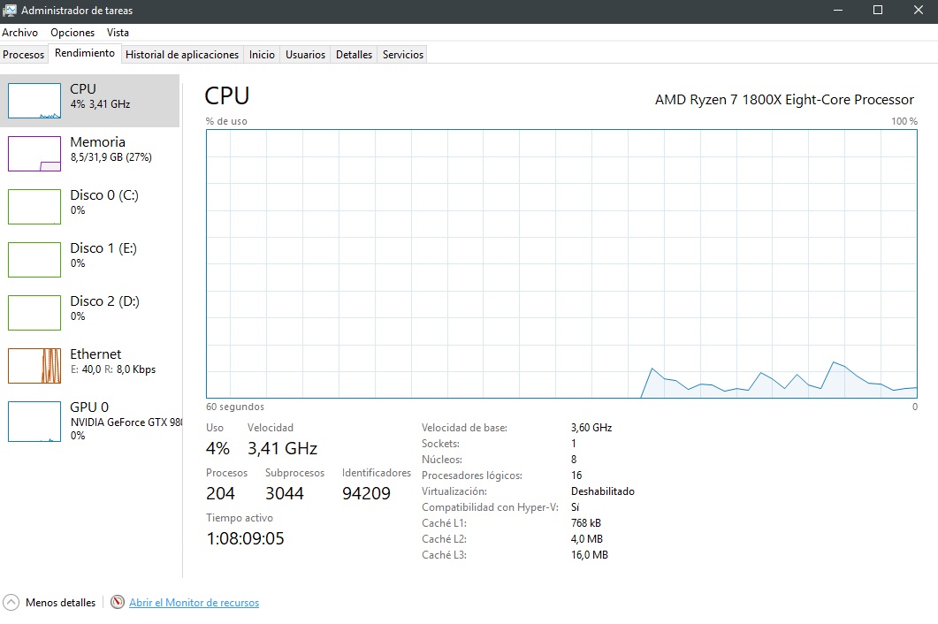This screenshot has width=938, height=624.
Task: Open the Vista menu
Action: click(118, 33)
